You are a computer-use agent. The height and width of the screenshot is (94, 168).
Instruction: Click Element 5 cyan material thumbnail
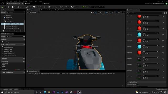pyautogui.click(x=139, y=34)
